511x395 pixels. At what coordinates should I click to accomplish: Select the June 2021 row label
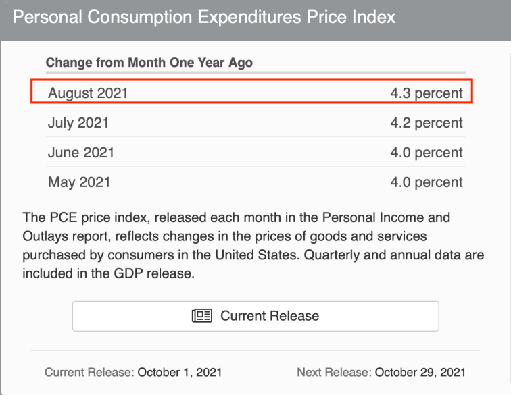point(81,153)
